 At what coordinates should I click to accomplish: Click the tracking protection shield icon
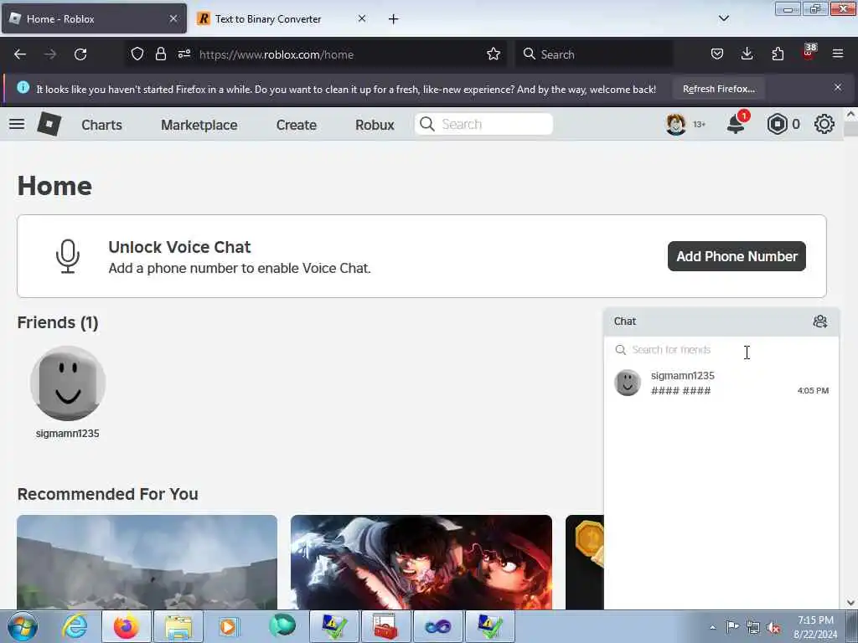pyautogui.click(x=137, y=54)
